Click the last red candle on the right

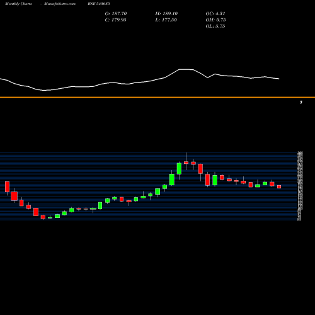pos(279,186)
